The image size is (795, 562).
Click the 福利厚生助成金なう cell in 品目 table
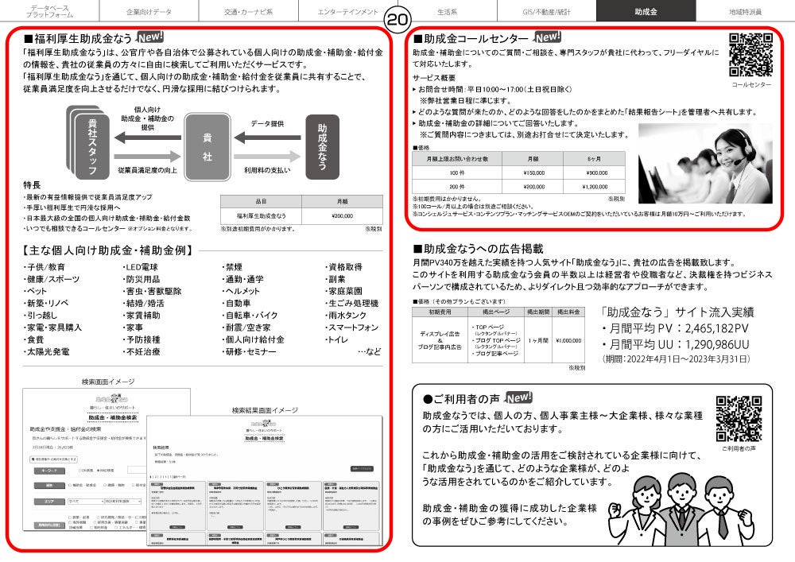(261, 216)
